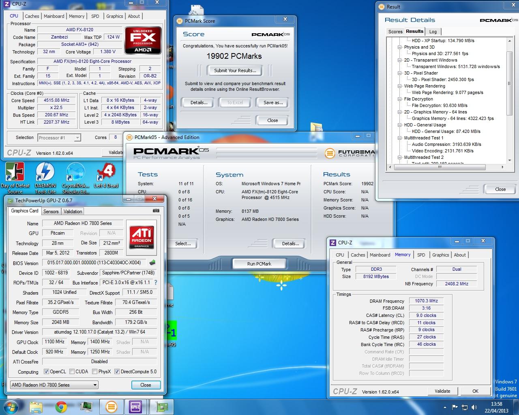The width and height of the screenshot is (519, 415).
Task: Click the horizontal scrollbar in Result Details
Action: tap(440, 167)
